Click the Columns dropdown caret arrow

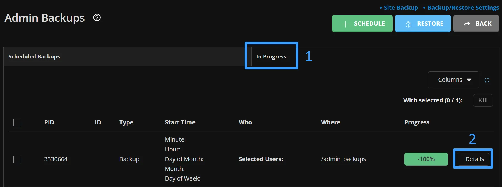469,80
